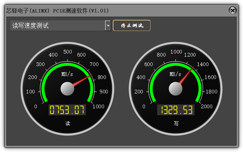Click the write speed readout 1329.53
Screen dimensions: 243x152
point(175,110)
